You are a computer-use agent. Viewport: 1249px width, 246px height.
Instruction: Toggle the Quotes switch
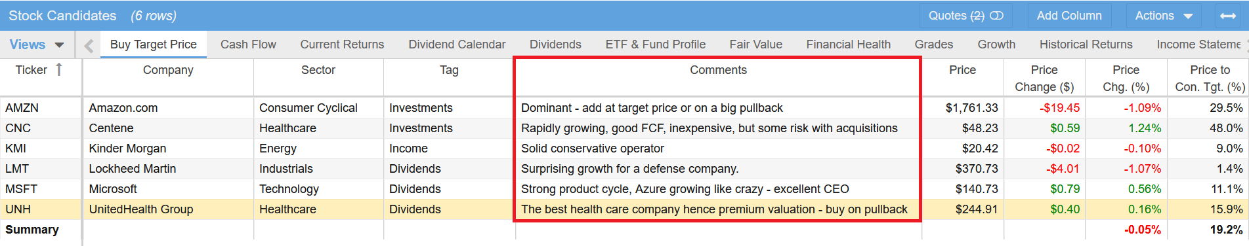996,16
